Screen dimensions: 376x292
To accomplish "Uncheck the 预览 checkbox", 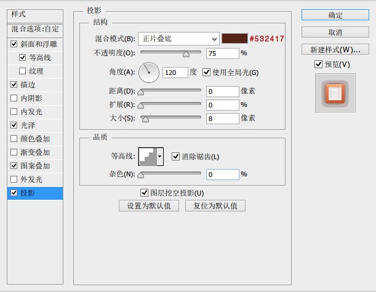I will (318, 64).
